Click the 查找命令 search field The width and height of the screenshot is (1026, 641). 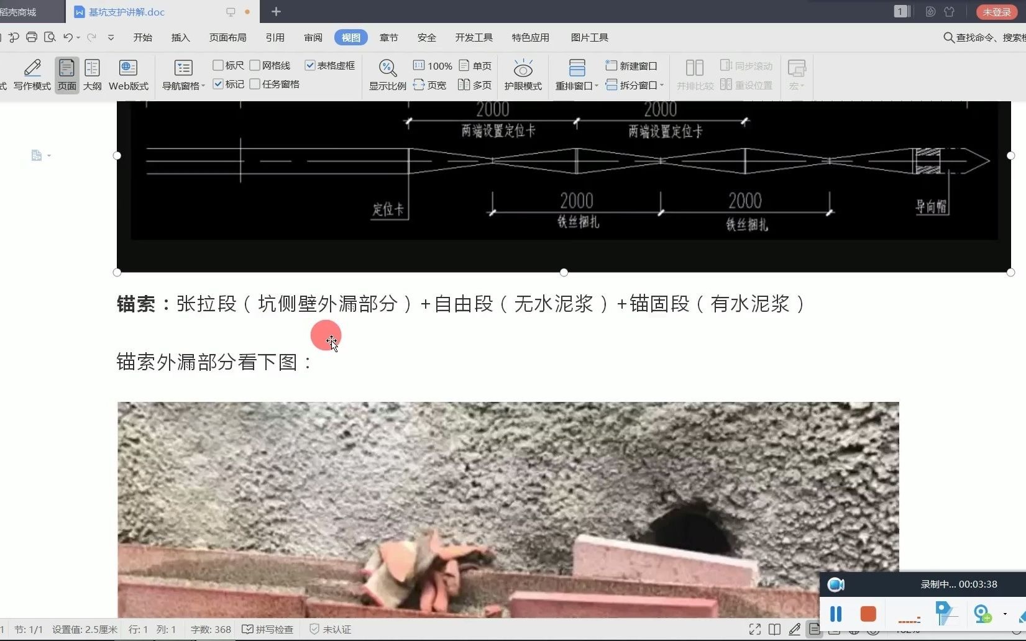pyautogui.click(x=984, y=37)
